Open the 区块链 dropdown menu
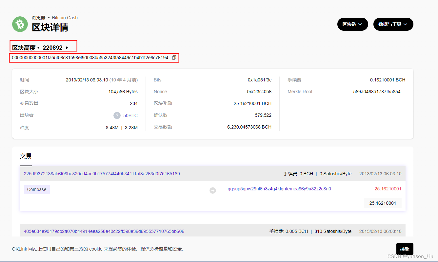The height and width of the screenshot is (262, 438). click(x=352, y=24)
